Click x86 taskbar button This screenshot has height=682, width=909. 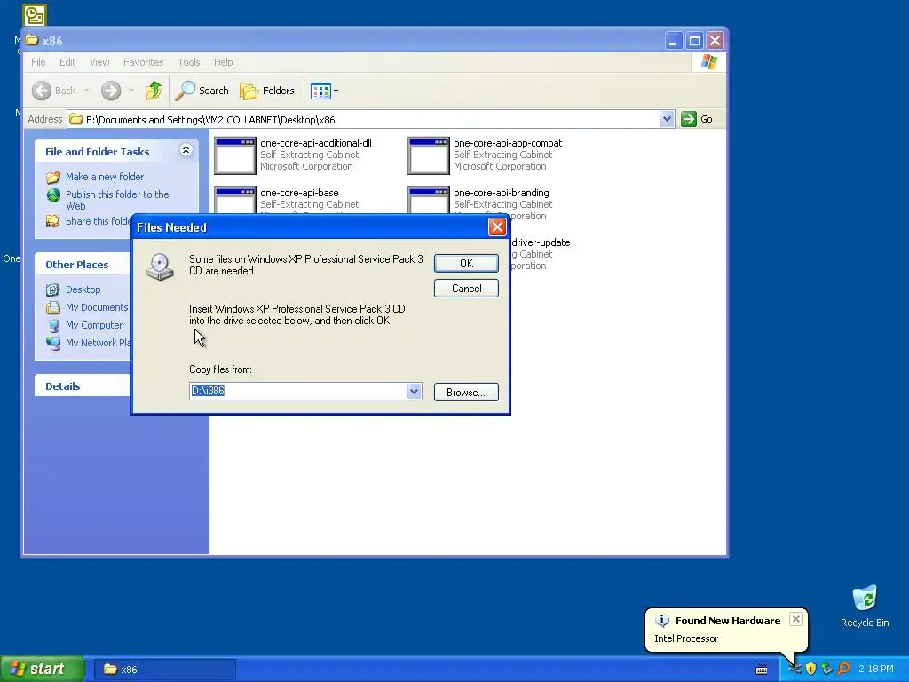tap(164, 670)
